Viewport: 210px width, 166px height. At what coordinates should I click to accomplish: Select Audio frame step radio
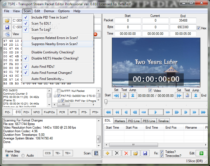coord(23,155)
